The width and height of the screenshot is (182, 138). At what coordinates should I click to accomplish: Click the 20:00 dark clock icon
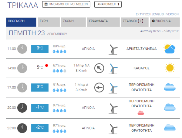click(22, 107)
